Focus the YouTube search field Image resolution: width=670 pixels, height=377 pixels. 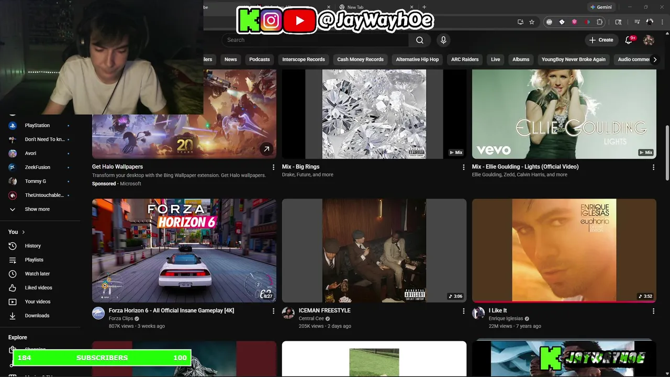315,40
